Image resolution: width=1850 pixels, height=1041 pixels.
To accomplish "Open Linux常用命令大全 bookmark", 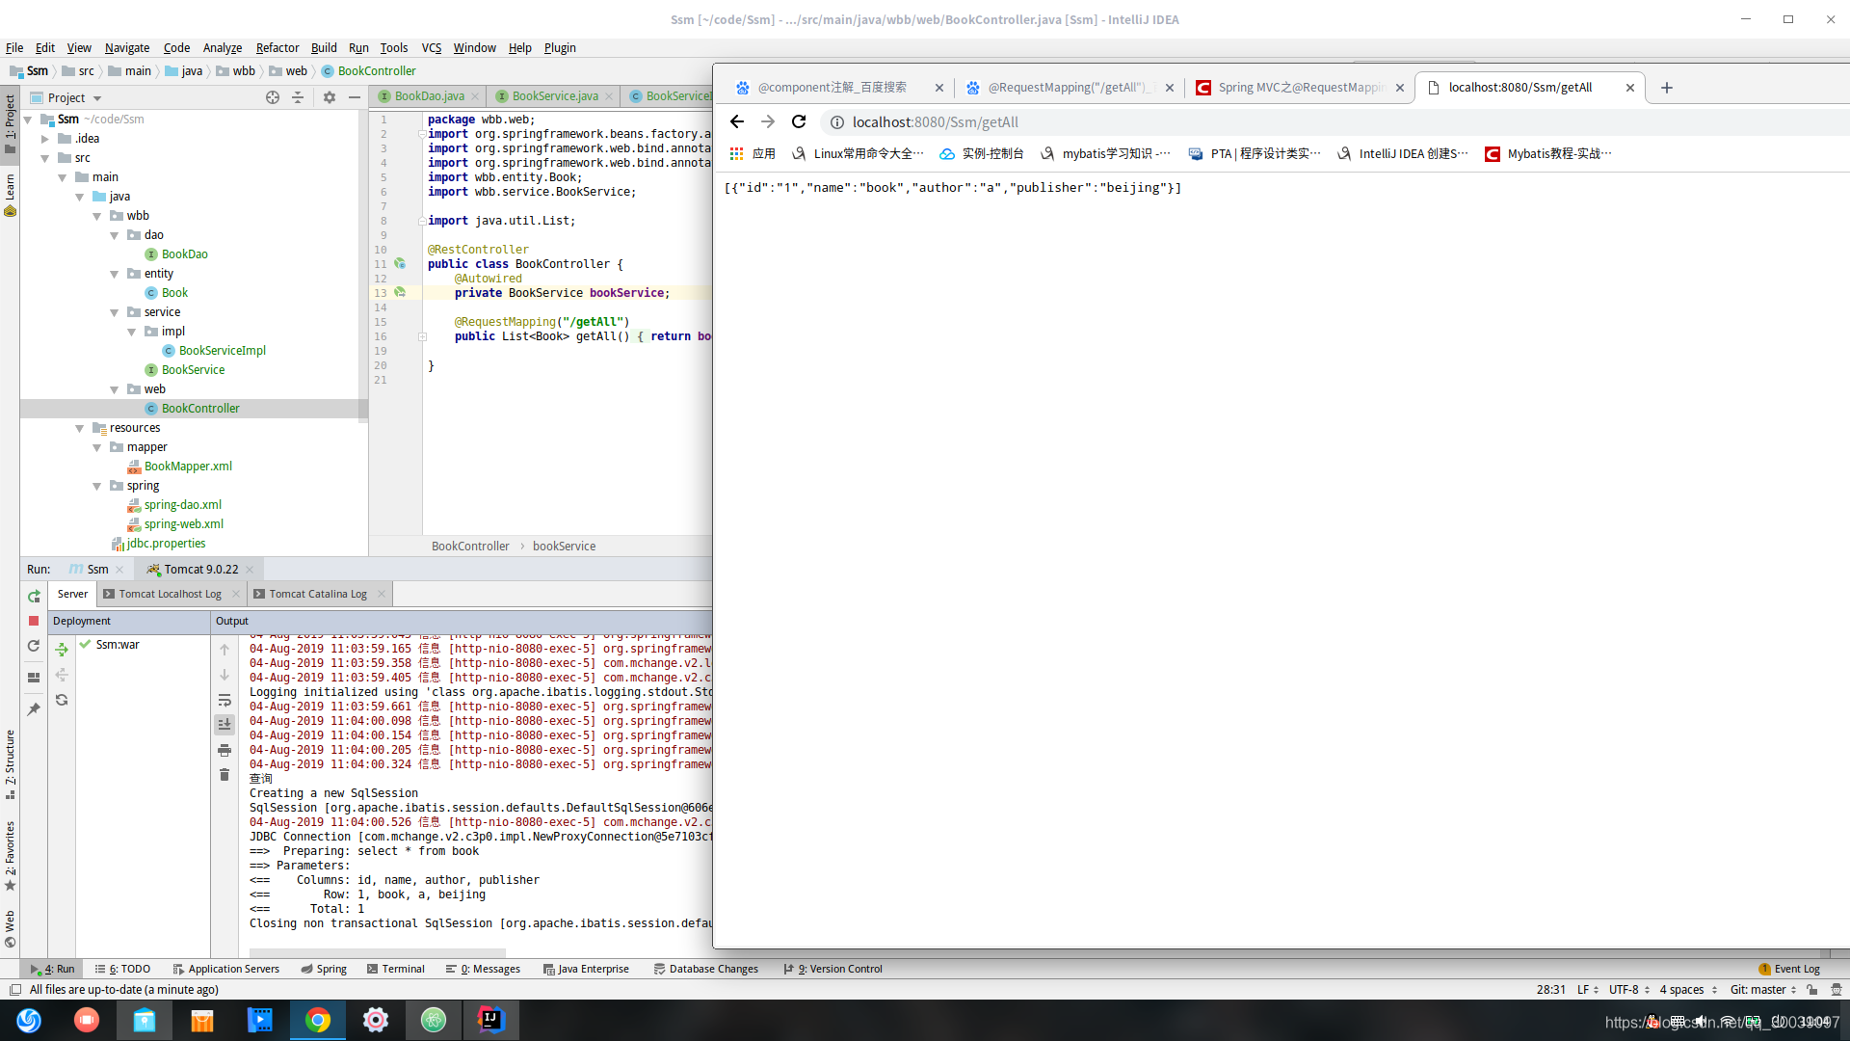I will click(x=858, y=154).
